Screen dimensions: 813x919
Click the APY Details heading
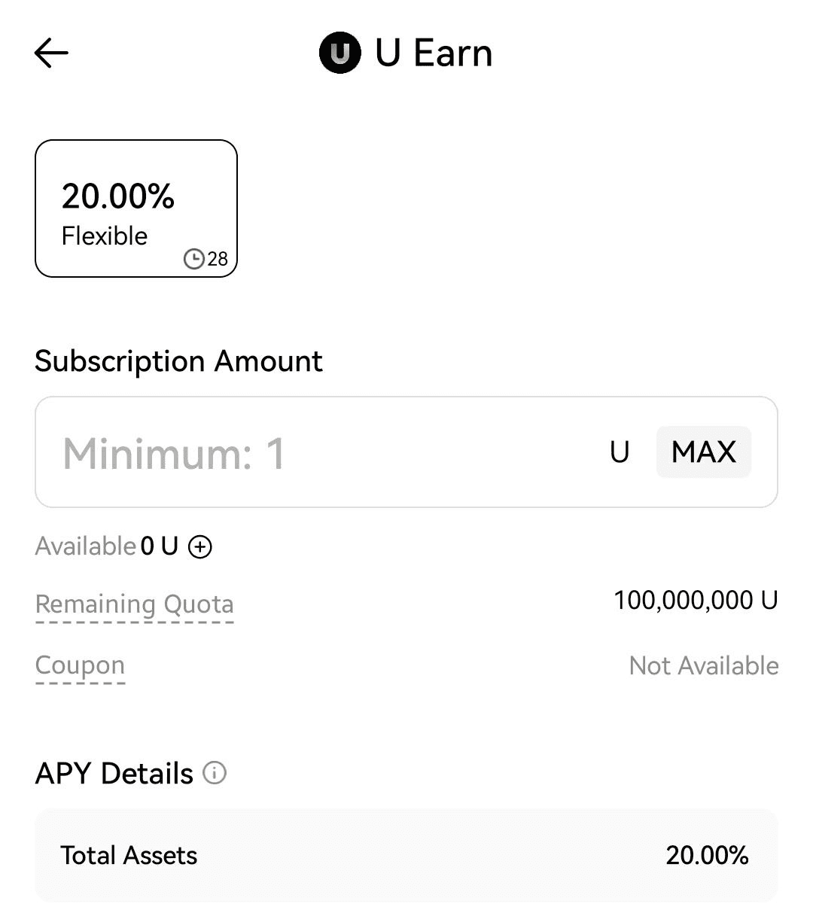click(x=114, y=774)
